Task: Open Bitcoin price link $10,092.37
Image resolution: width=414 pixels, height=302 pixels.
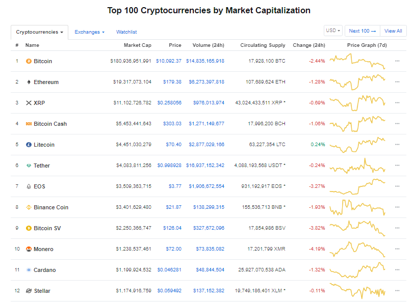Action: (x=169, y=61)
